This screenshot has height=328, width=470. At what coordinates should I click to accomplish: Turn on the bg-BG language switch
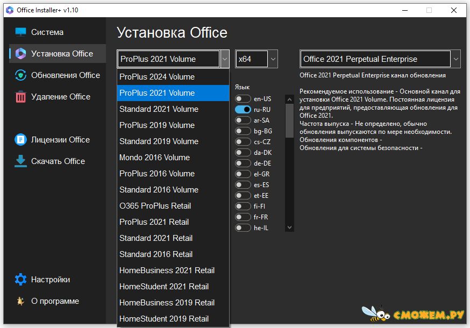point(243,131)
